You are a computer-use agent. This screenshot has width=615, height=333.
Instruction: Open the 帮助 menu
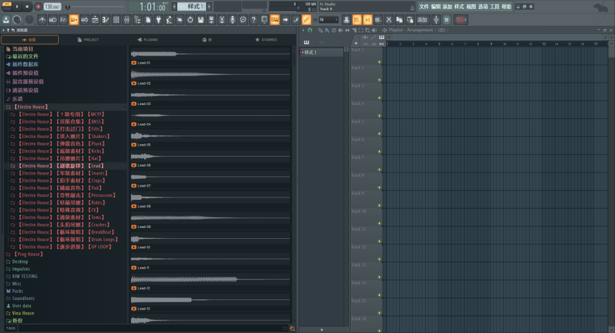[506, 7]
